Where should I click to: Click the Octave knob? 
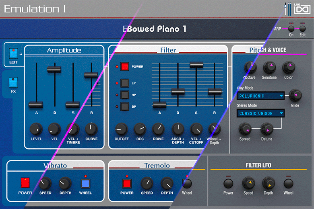click(x=250, y=68)
